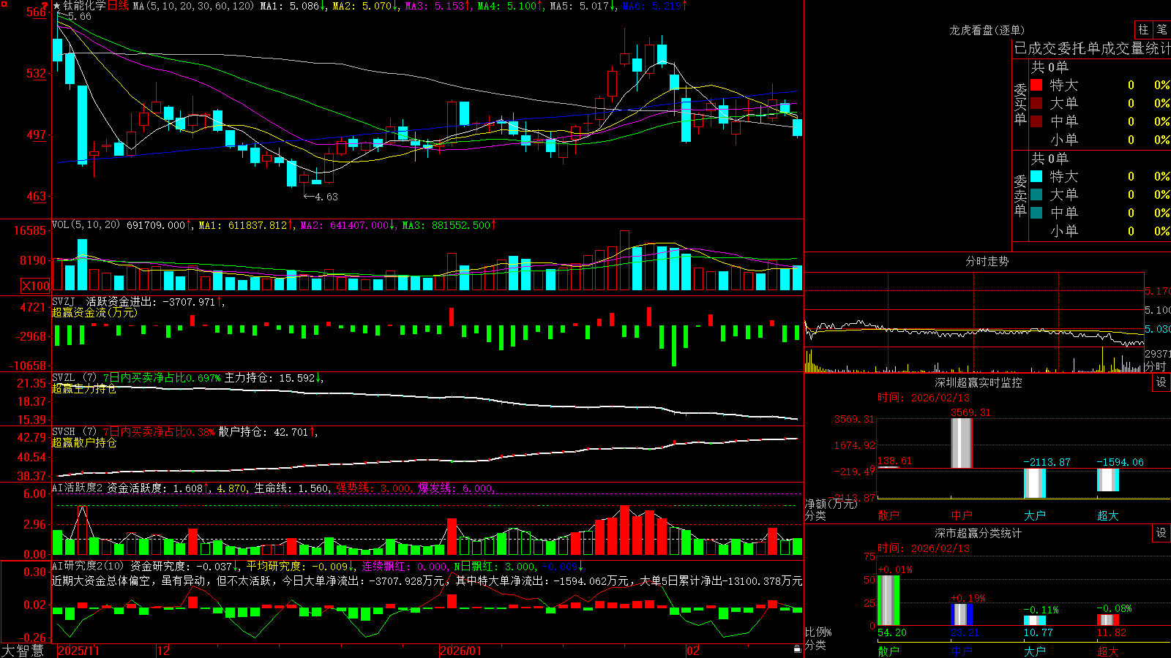Select 大户 category in 实时监控 chart

1035,515
